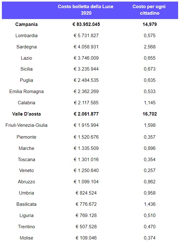The height and width of the screenshot is (247, 180).
Task: Click the Friuli-Venezia-Giulia region name
Action: 27,125
